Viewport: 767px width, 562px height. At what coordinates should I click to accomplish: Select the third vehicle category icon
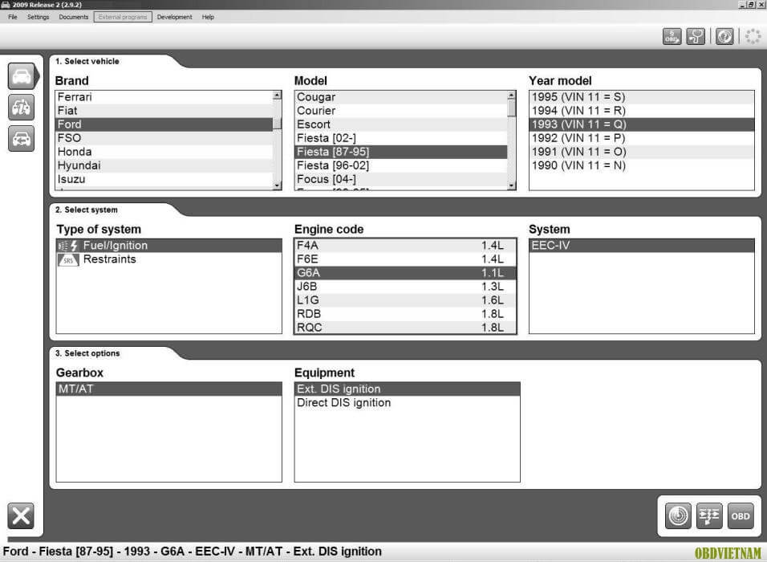(21, 139)
